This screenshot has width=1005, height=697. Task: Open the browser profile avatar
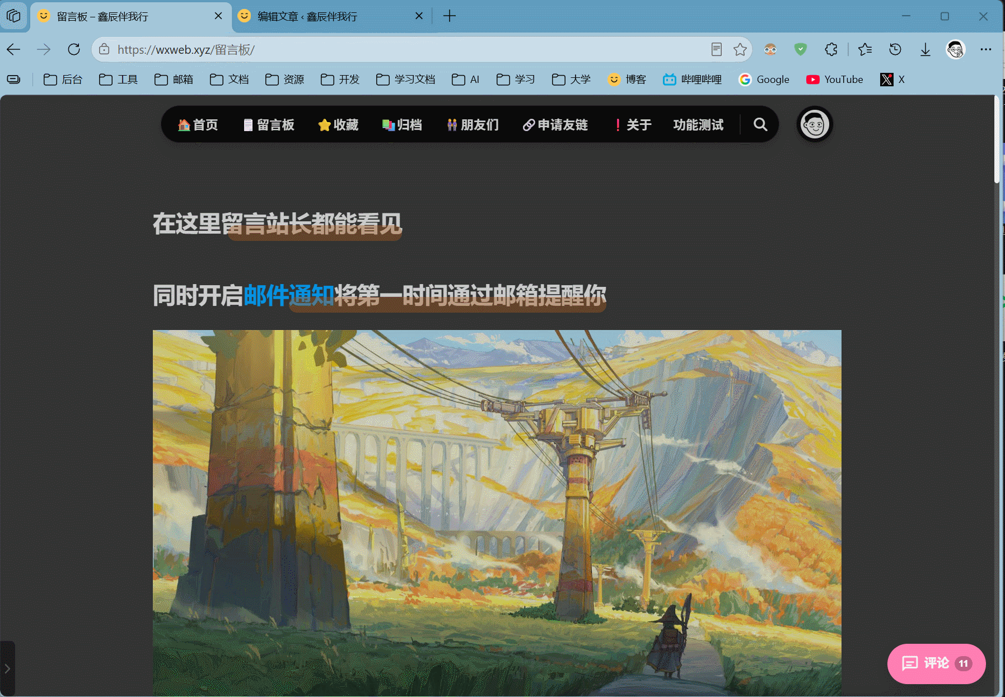coord(956,49)
